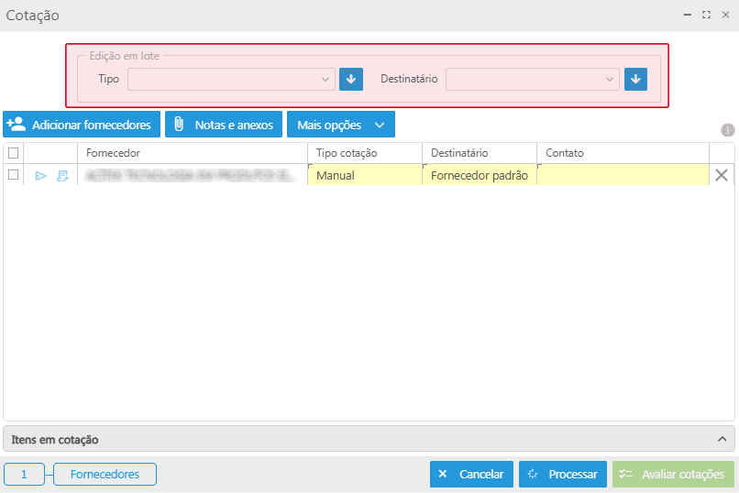Apply batch Tipo with down-arrow button
Image resolution: width=739 pixels, height=493 pixels.
point(351,80)
